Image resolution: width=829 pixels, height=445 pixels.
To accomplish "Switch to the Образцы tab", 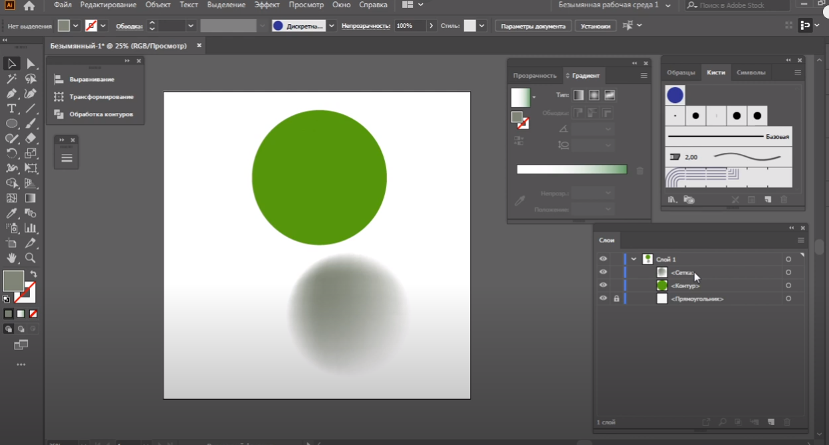I will [x=681, y=72].
